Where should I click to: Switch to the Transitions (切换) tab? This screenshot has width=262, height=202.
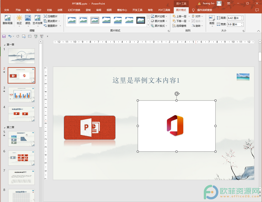click(49, 10)
